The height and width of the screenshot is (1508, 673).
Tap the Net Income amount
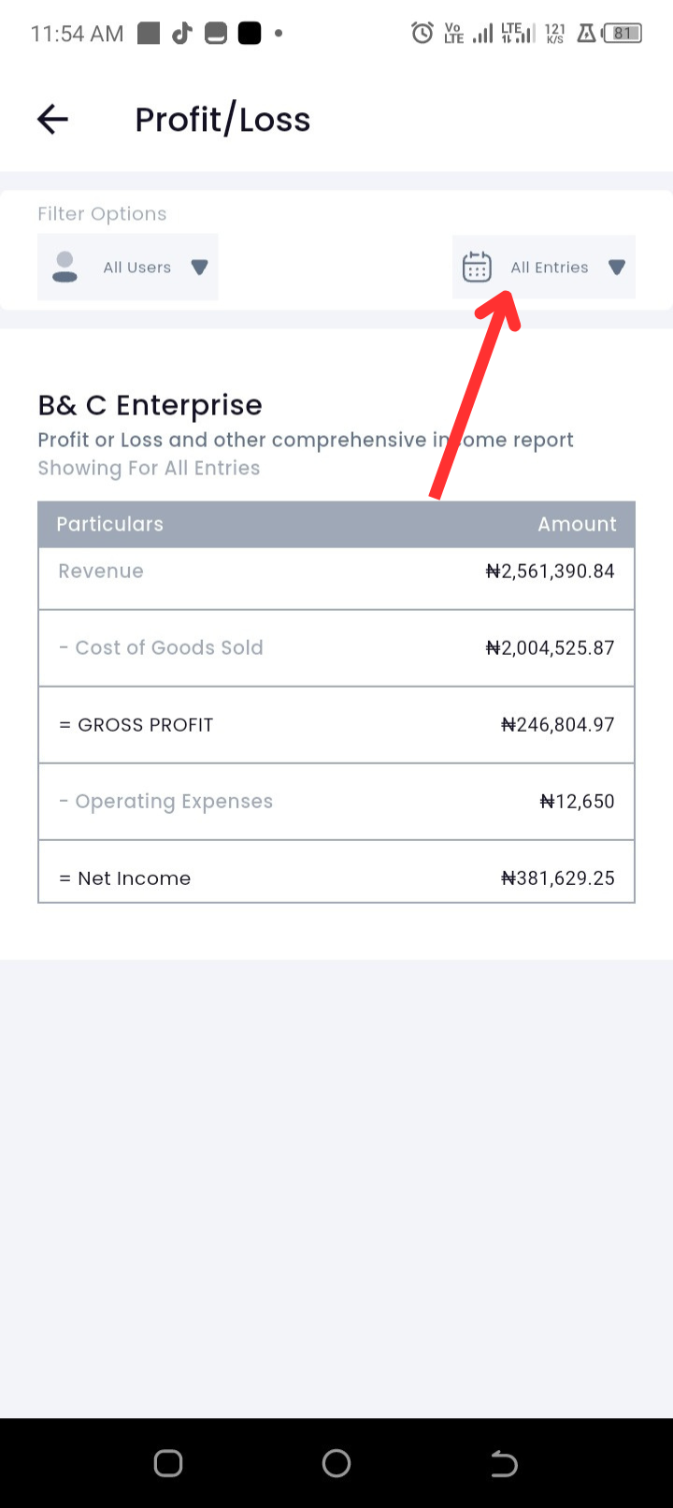558,878
